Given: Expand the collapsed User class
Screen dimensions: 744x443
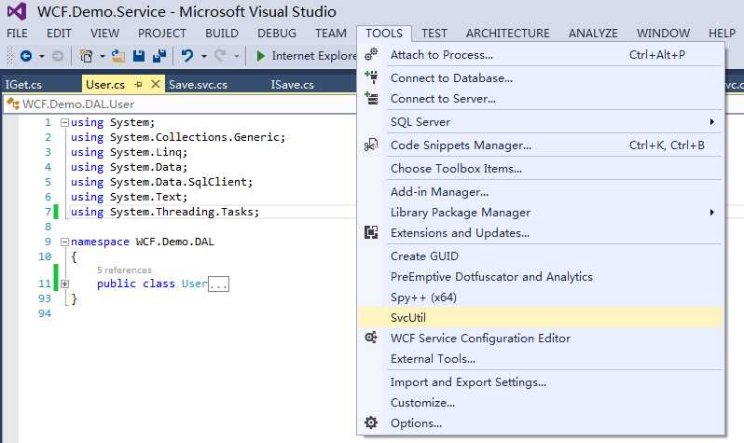Looking at the screenshot, I should point(63,284).
